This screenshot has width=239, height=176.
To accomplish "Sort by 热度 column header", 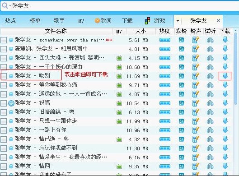I will coord(164,31).
